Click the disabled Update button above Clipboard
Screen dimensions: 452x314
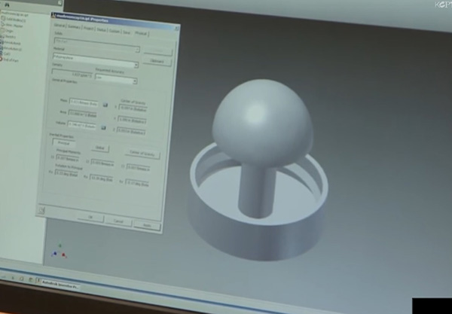pos(158,51)
